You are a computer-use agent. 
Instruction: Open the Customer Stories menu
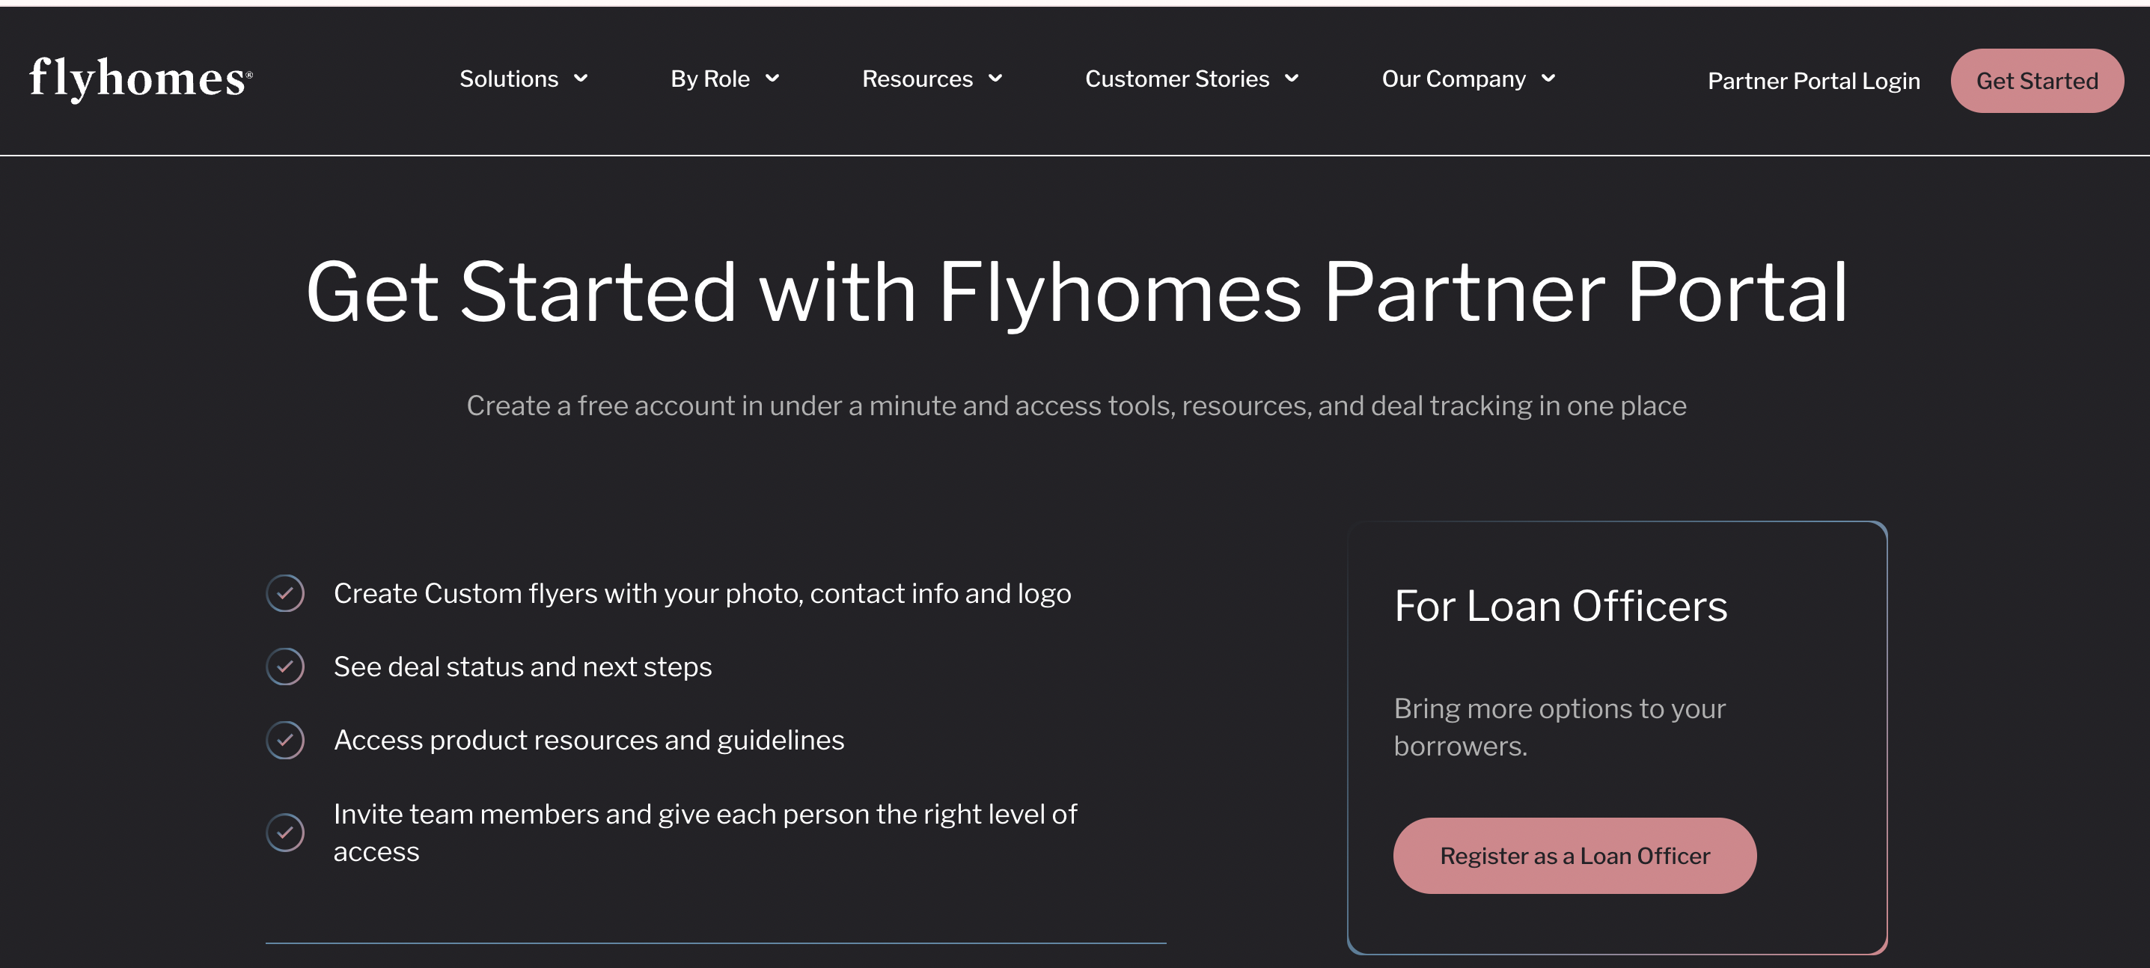[x=1177, y=79]
